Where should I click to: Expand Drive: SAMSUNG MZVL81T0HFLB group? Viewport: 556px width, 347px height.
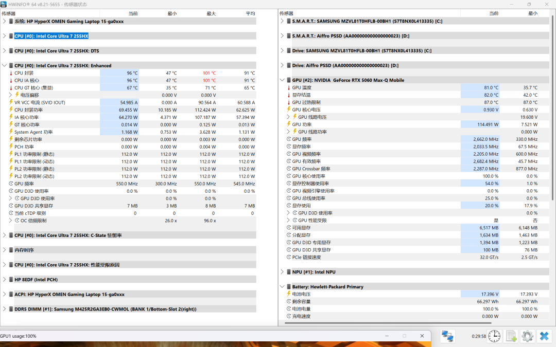click(282, 50)
